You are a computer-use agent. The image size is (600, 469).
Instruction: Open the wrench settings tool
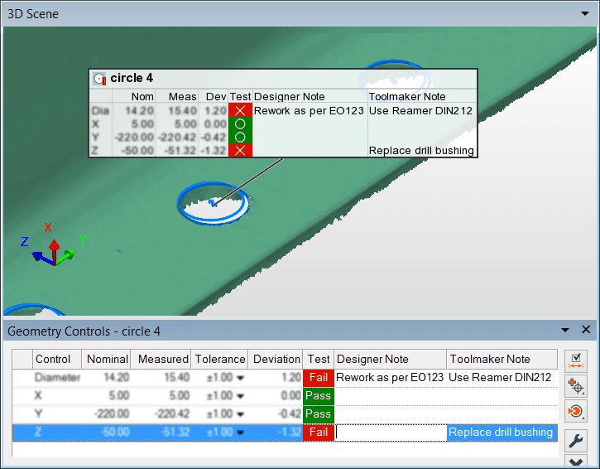click(x=576, y=439)
